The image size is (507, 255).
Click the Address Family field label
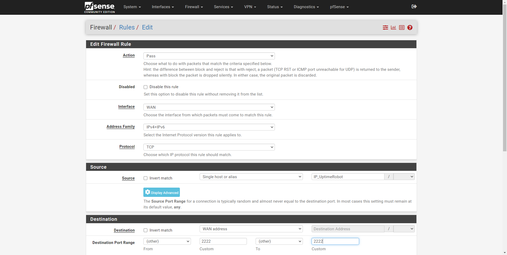121,127
